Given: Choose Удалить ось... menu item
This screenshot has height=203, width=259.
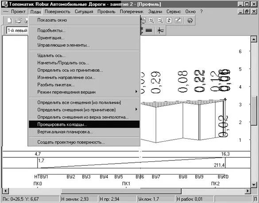Looking at the screenshot, I should point(84,55).
